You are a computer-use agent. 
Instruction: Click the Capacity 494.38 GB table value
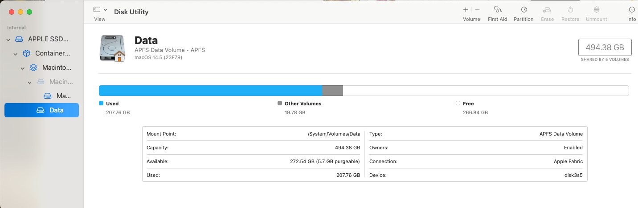pyautogui.click(x=348, y=148)
